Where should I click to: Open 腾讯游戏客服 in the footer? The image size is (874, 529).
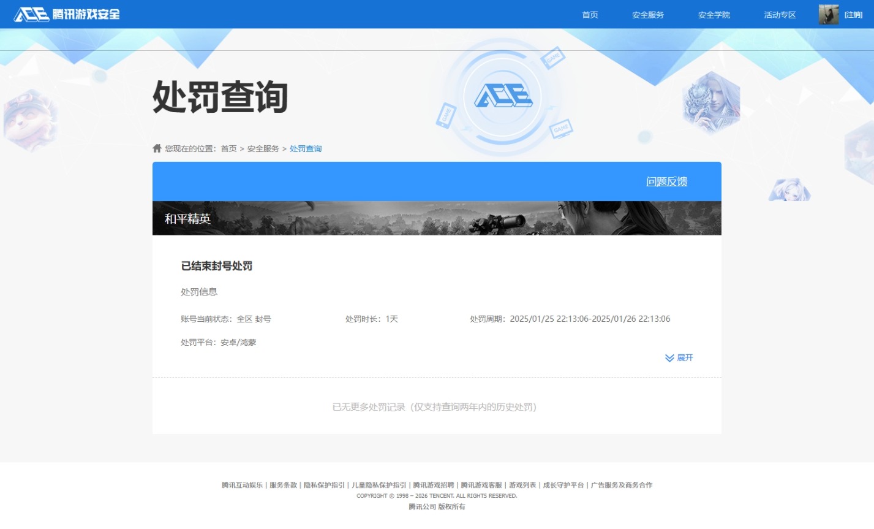click(x=481, y=485)
